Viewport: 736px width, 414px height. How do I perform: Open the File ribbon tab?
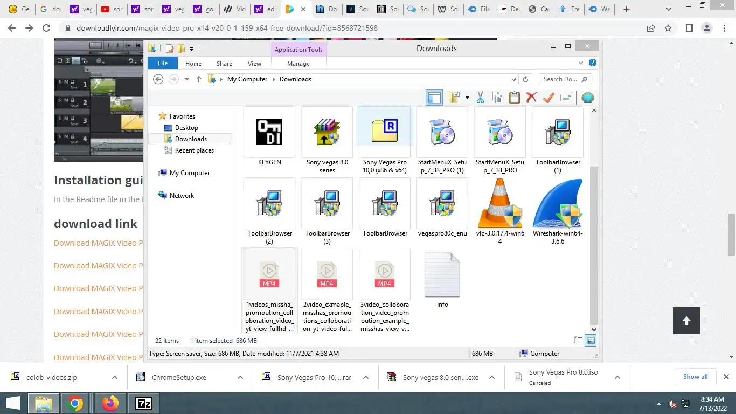[162, 63]
